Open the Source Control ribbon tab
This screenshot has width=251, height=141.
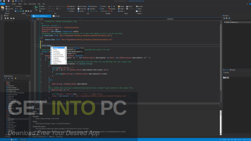click(x=32, y=4)
